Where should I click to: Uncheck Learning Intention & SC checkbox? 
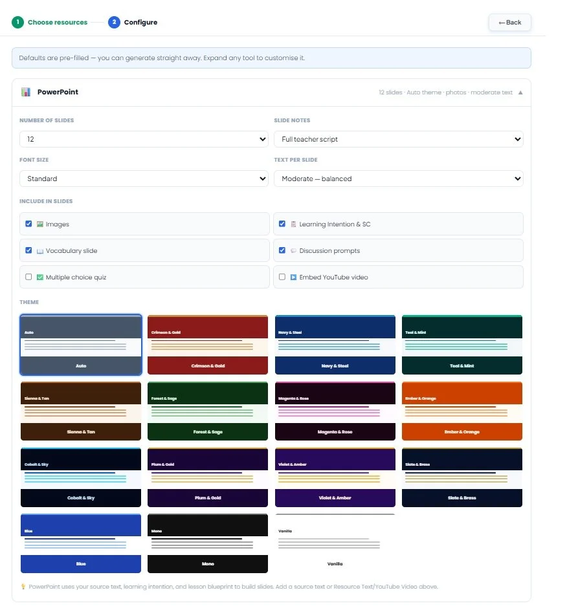[282, 224]
